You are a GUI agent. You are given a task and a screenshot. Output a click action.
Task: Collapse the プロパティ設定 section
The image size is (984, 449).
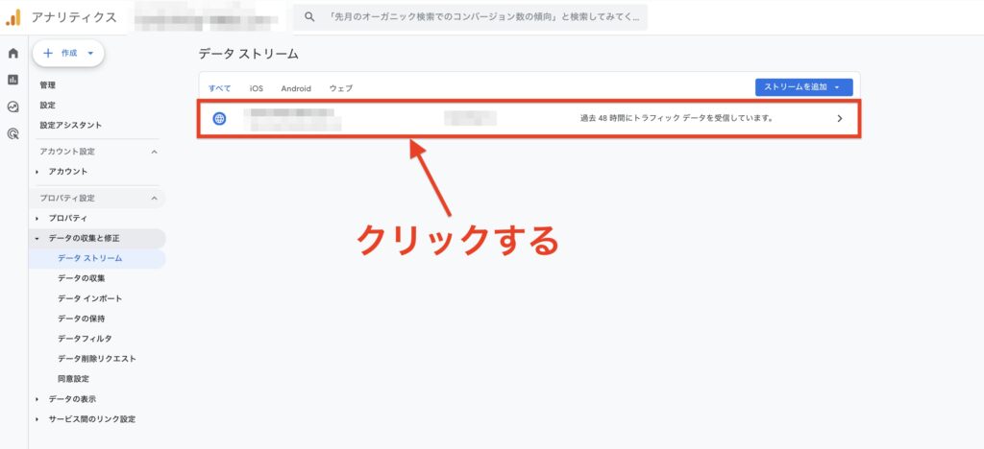point(154,199)
